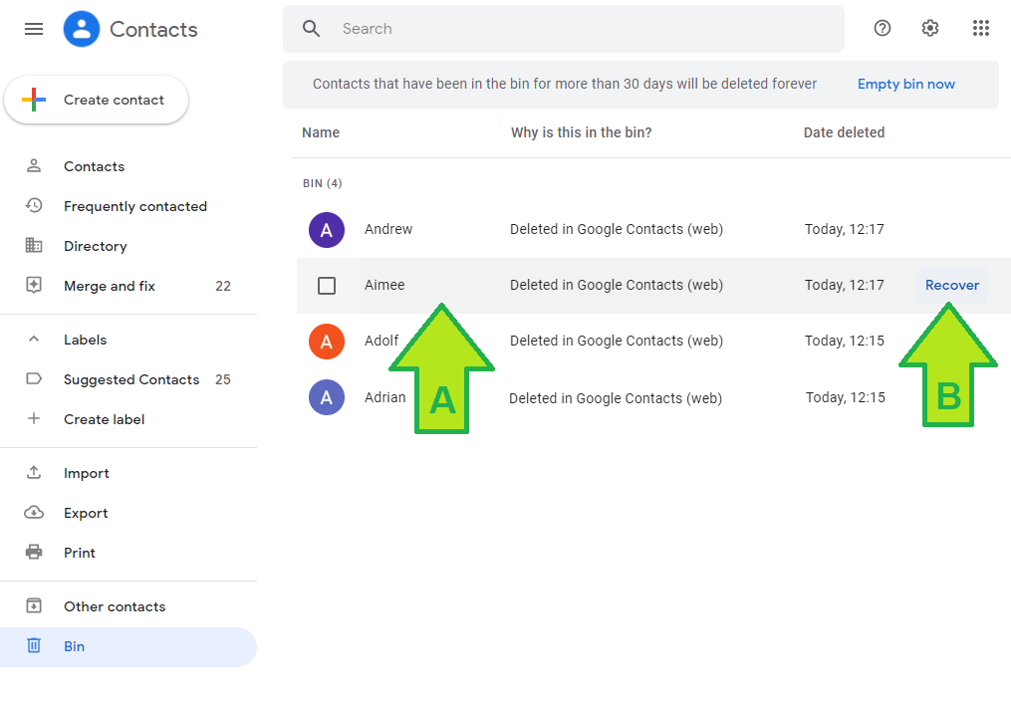Recover the Aimee contact

(x=952, y=285)
